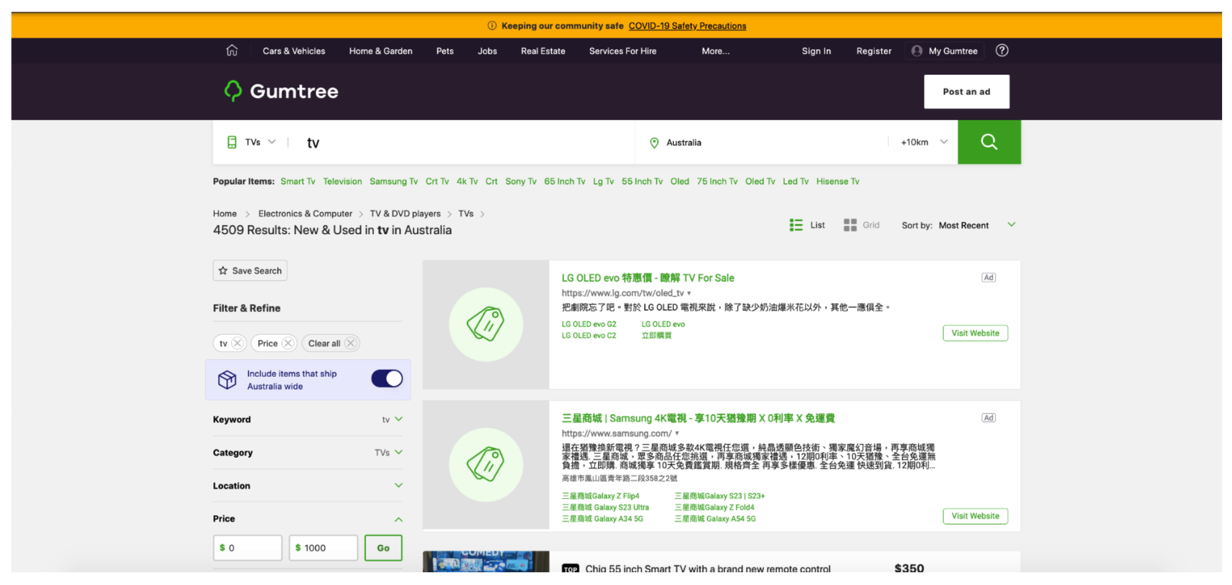Open the COVID-19 Safety Precautions link
The image size is (1232, 585).
pyautogui.click(x=687, y=26)
